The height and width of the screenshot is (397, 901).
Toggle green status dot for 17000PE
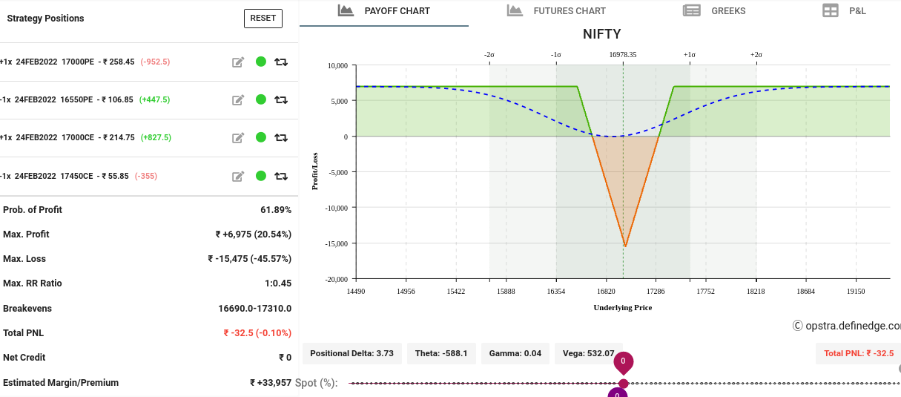(x=261, y=62)
